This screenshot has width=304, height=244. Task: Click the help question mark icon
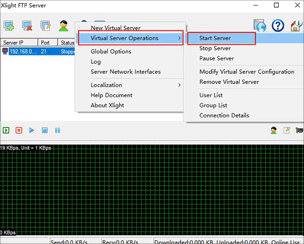point(278,25)
